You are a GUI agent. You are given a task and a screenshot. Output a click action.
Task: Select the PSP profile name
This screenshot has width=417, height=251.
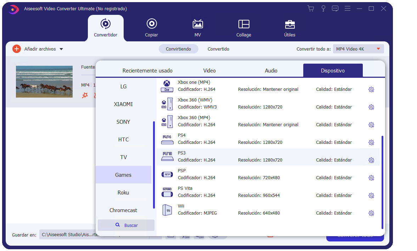[182, 171]
